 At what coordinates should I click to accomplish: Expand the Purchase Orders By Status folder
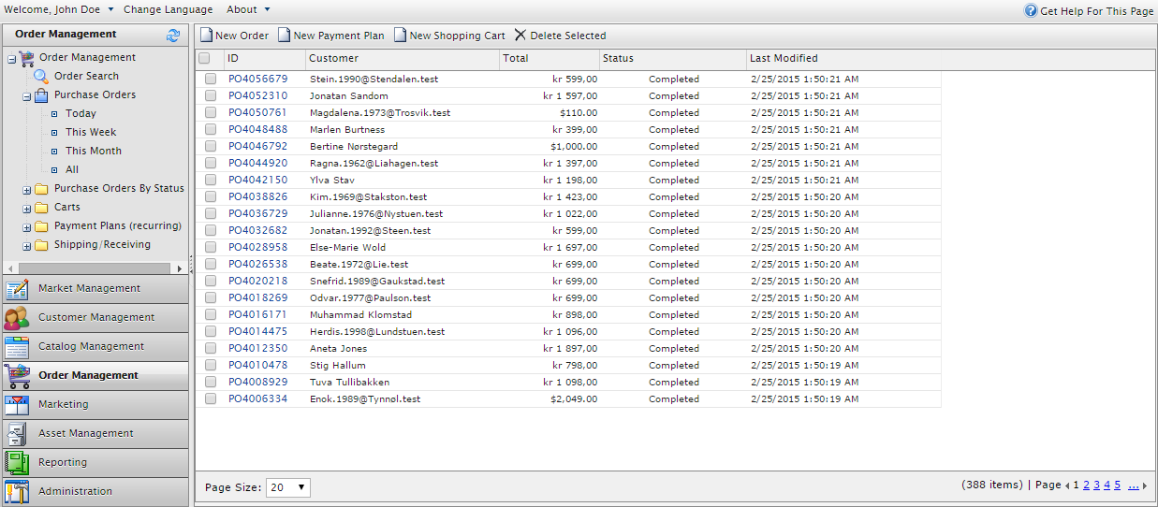tap(27, 190)
